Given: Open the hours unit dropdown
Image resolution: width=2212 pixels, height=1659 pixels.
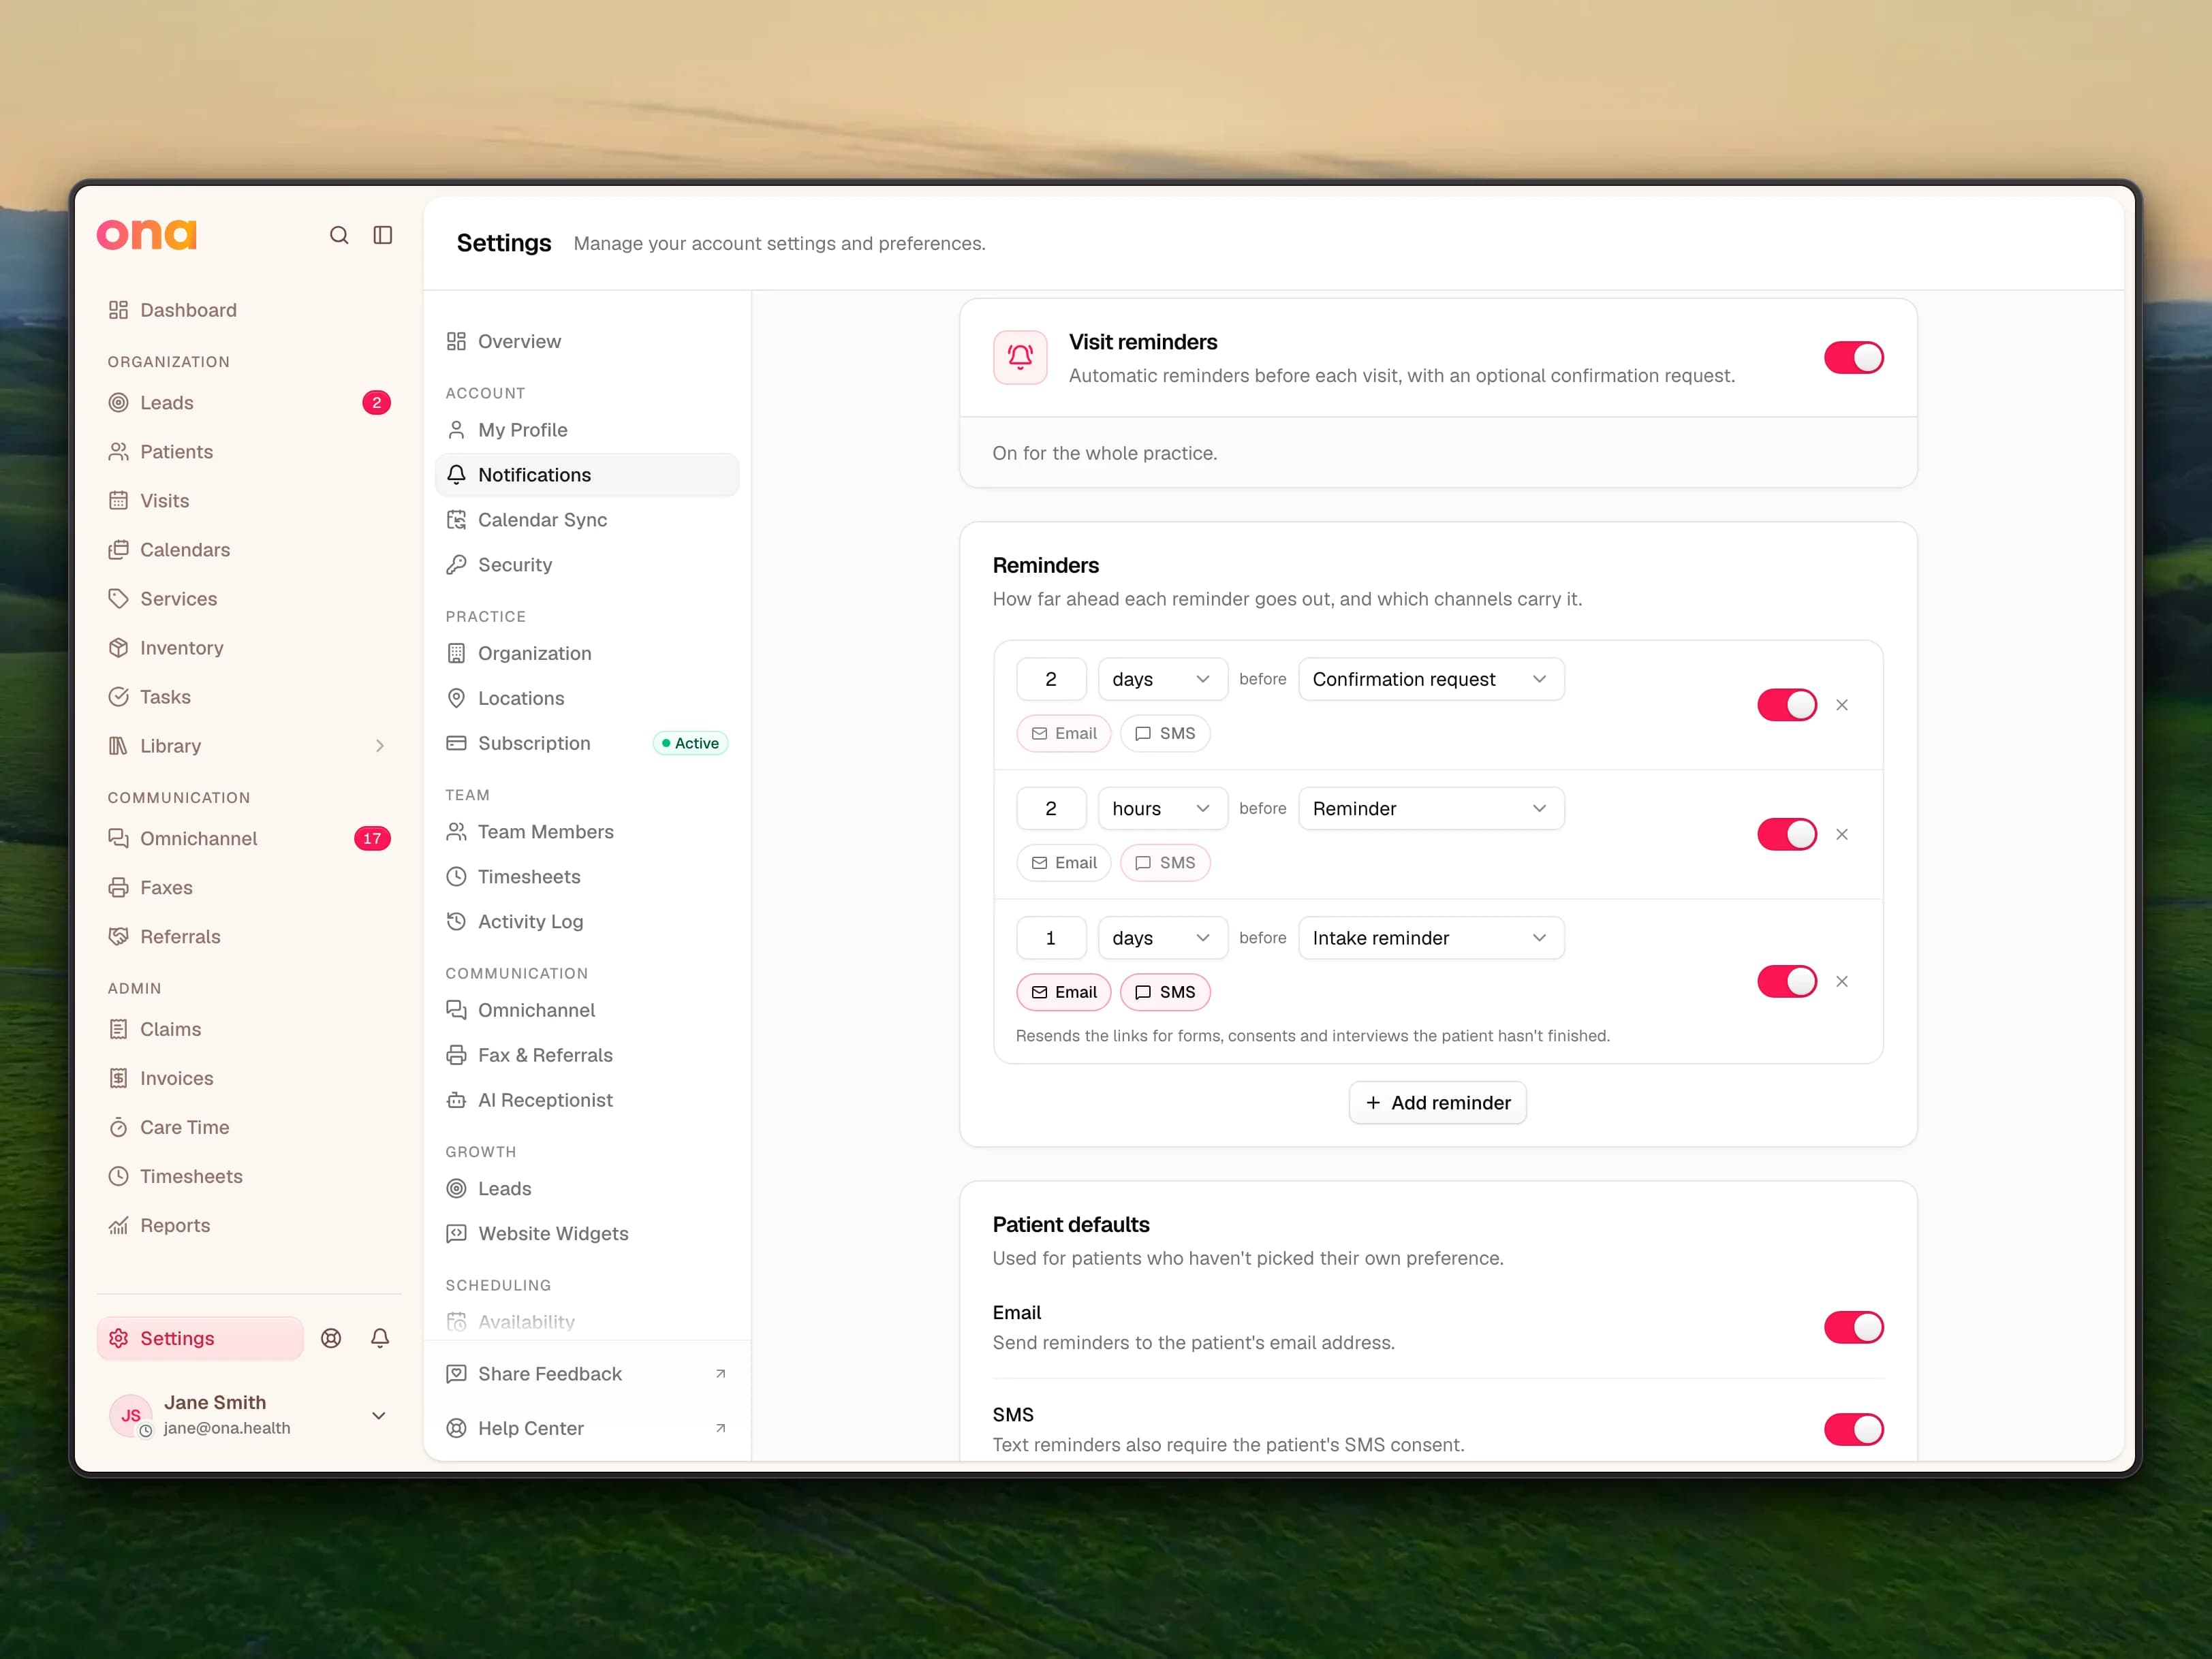Looking at the screenshot, I should coord(1162,808).
